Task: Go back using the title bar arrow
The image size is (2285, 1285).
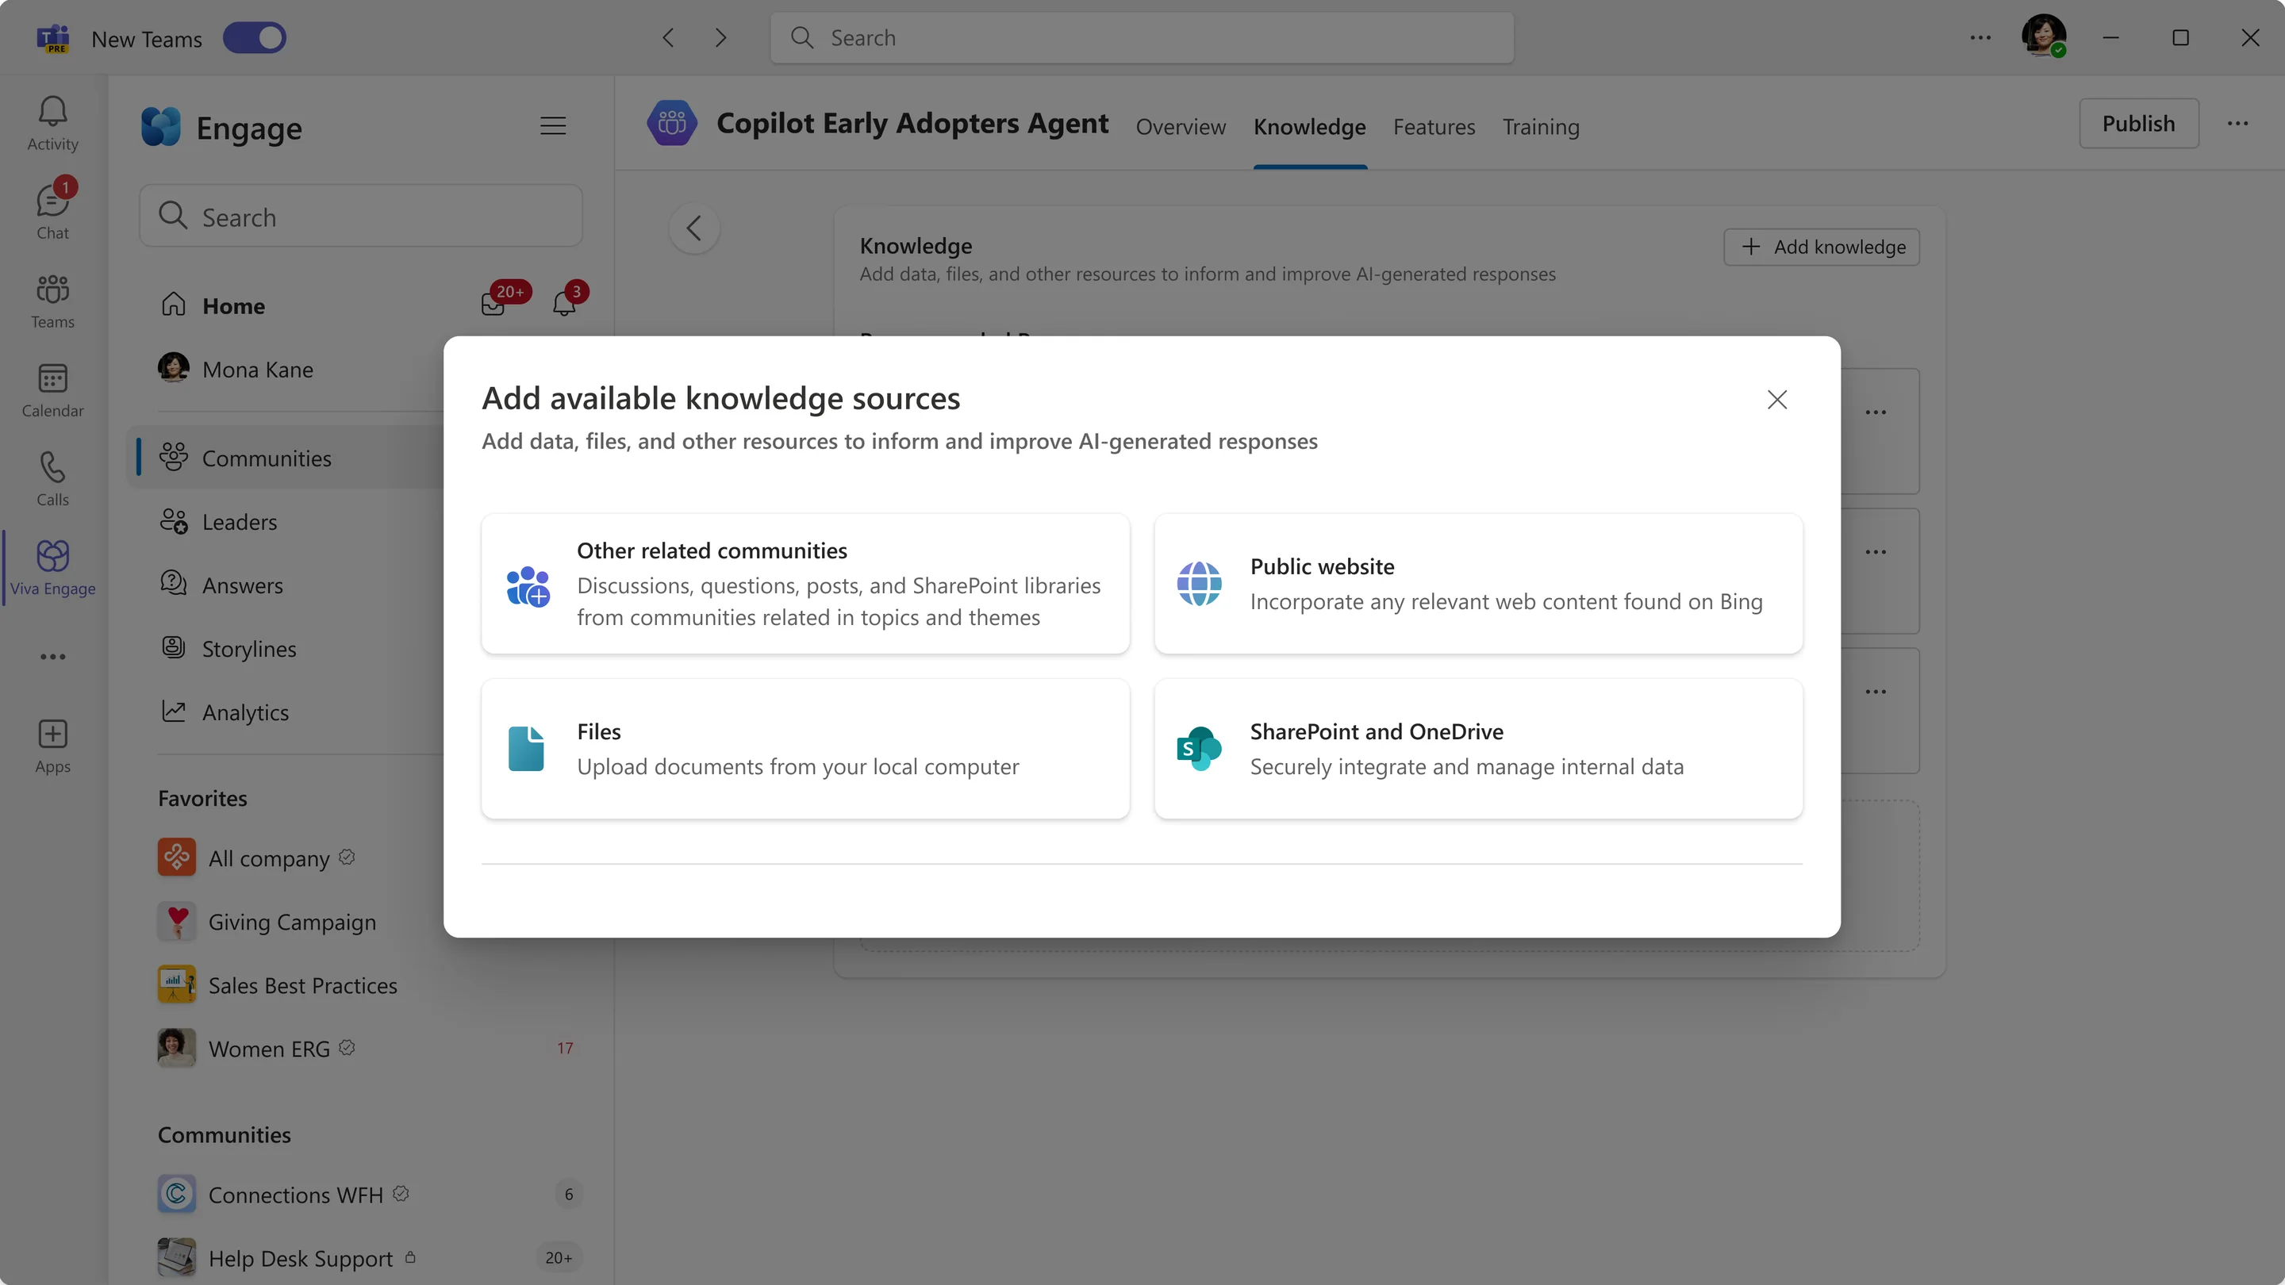Action: (x=669, y=38)
